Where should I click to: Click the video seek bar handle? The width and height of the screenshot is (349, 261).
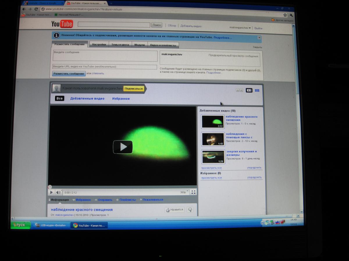click(x=50, y=187)
